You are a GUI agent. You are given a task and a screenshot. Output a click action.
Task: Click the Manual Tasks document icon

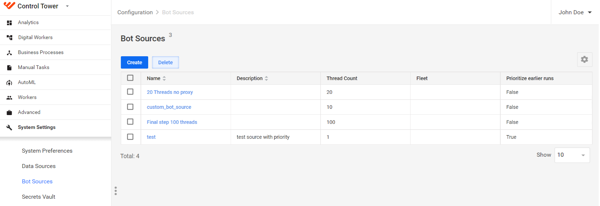pyautogui.click(x=9, y=68)
